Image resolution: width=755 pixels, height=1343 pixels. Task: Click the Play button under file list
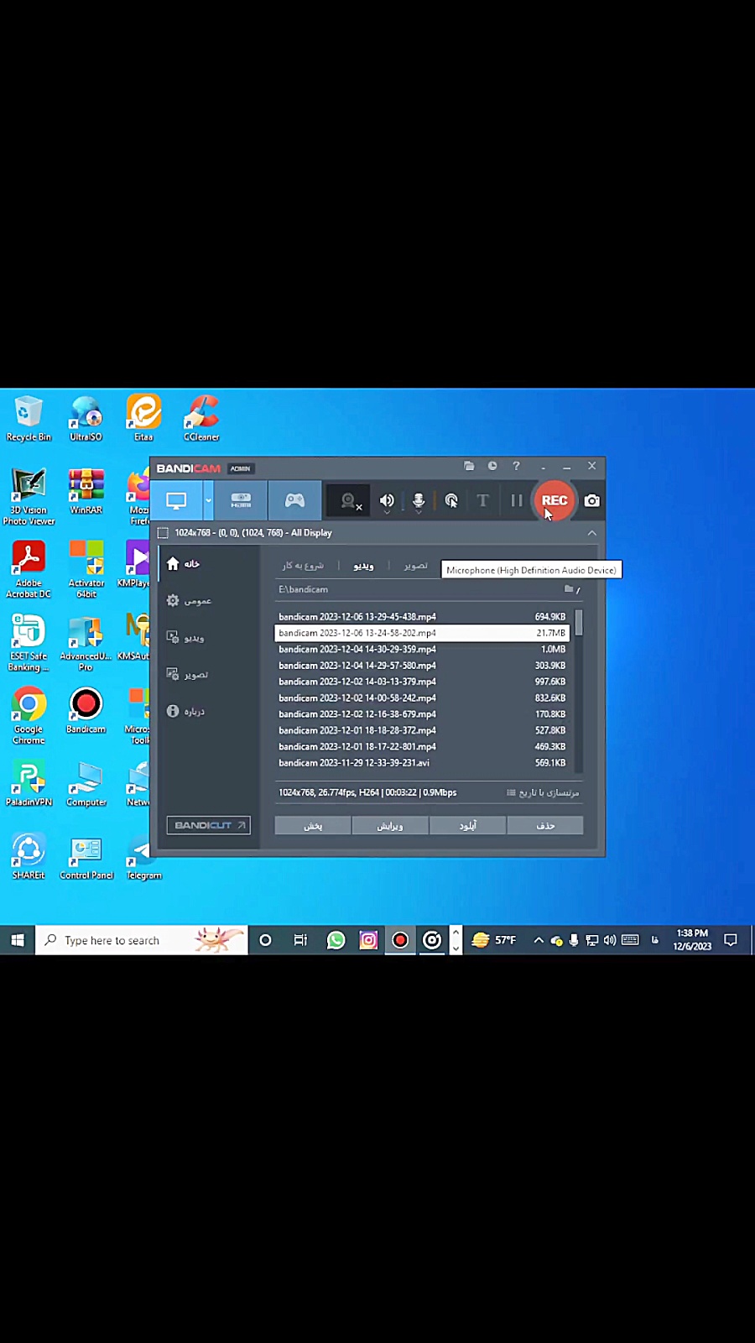[x=313, y=826]
